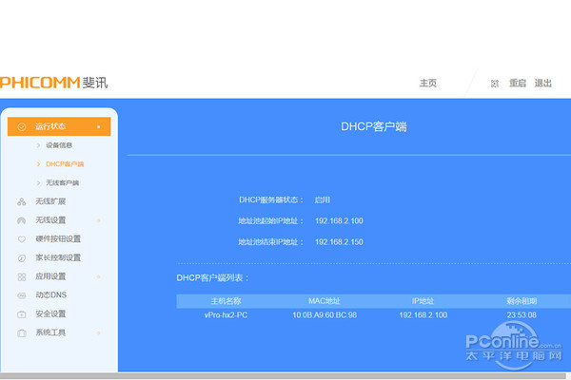Click the 动态DNS sidebar icon

point(22,295)
